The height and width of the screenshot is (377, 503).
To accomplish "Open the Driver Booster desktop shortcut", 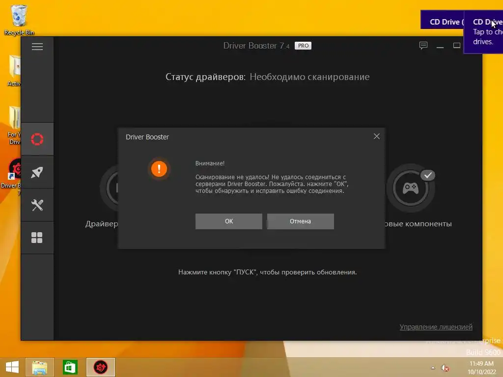I will pos(12,176).
